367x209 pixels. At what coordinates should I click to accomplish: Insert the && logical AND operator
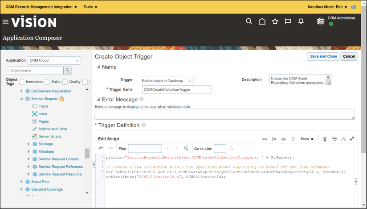click(x=283, y=139)
